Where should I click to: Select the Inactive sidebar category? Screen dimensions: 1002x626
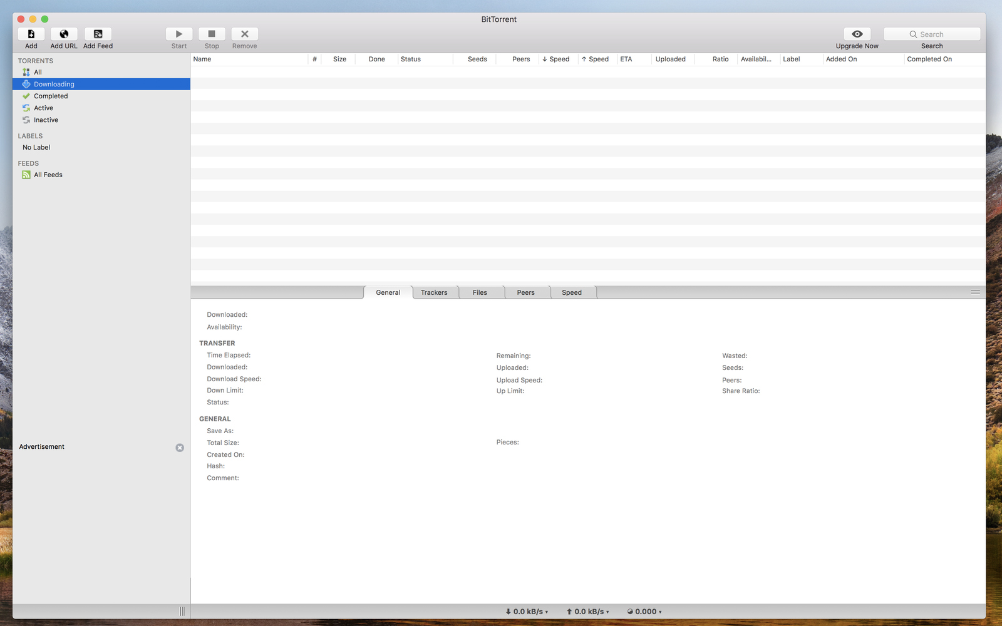click(x=101, y=120)
